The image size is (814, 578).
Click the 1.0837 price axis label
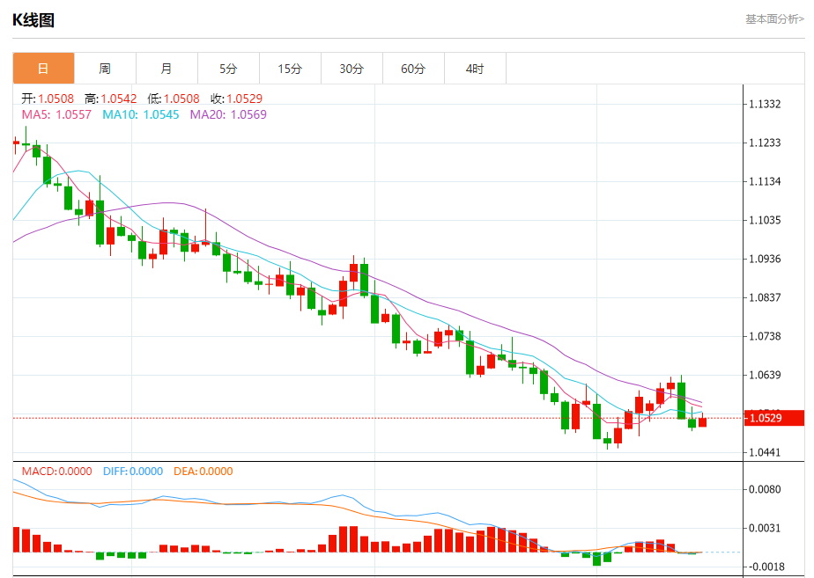[x=765, y=297]
